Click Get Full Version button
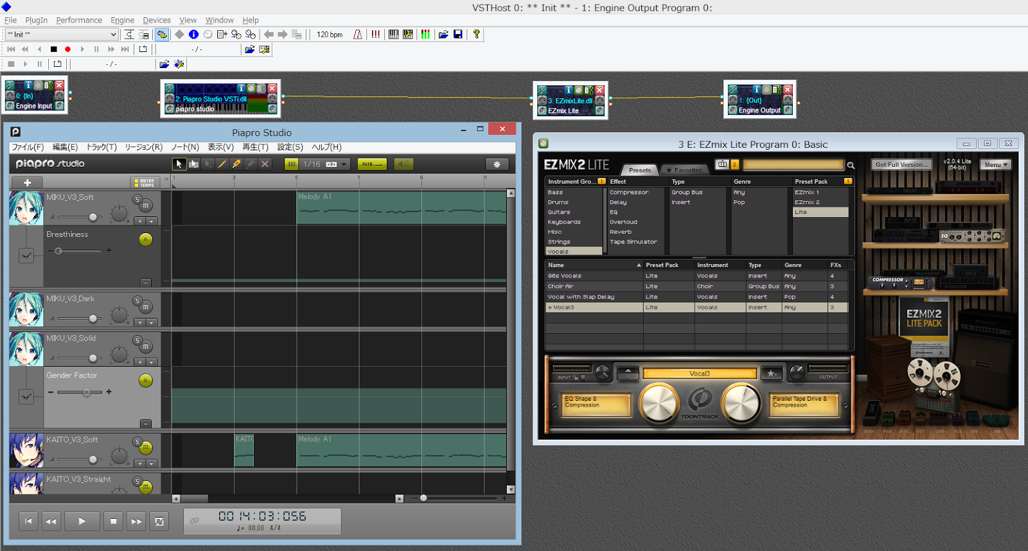Screen dimensions: 1028x551 [901, 164]
